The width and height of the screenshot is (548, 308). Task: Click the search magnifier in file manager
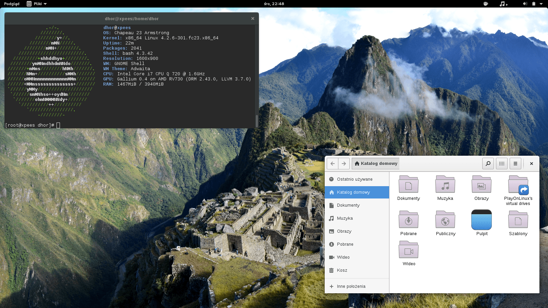coord(488,164)
